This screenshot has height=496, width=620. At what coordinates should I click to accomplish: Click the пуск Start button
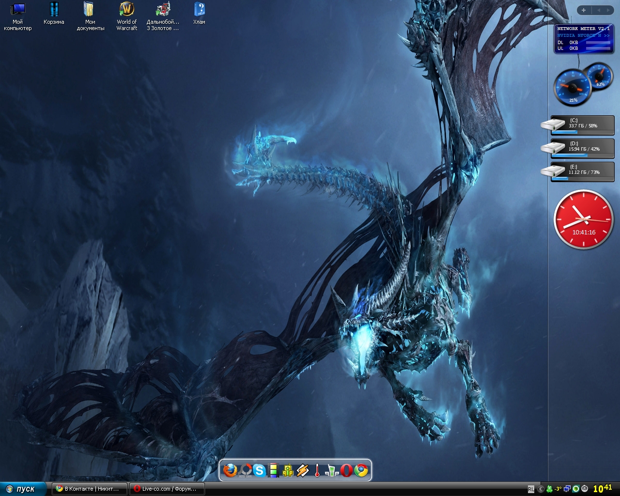[x=23, y=489]
